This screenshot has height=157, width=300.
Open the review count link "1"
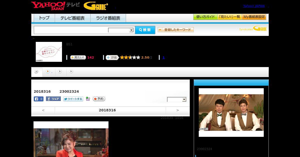tap(163, 57)
